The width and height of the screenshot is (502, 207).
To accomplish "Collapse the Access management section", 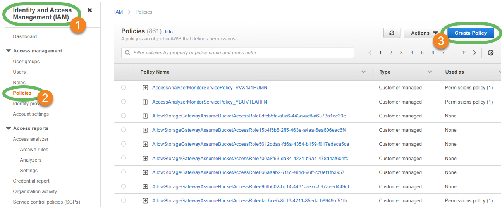I will [x=9, y=51].
